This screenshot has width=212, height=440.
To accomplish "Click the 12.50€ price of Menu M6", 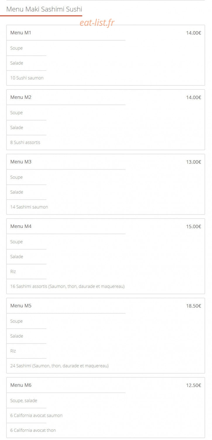I will [194, 385].
